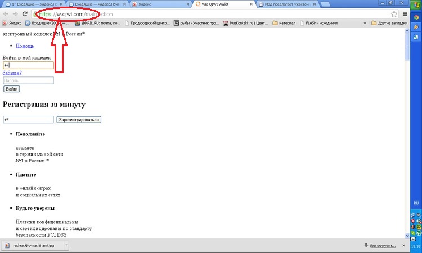Bookmark this page with the star icon
The image size is (422, 253).
pos(394,14)
